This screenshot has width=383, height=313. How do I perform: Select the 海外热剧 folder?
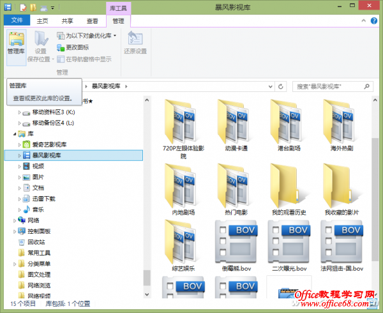[342, 125]
